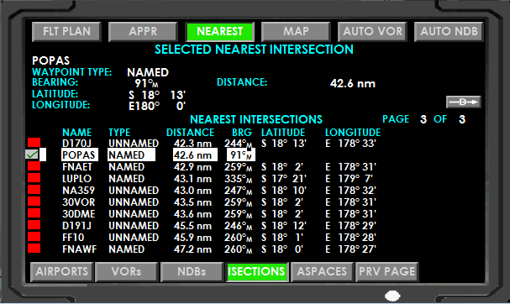
Task: Select the red box for LUPLO
Action: pyautogui.click(x=34, y=178)
